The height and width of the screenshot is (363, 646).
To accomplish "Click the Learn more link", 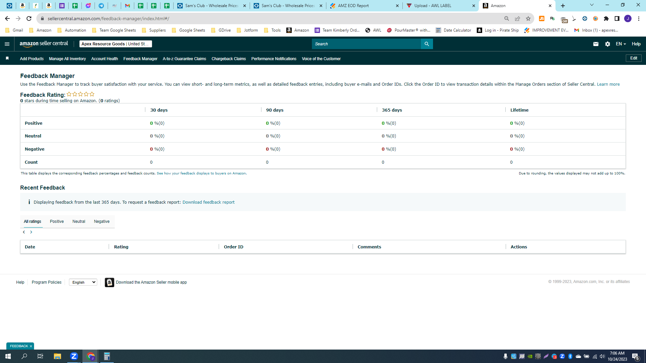I will click(x=608, y=84).
